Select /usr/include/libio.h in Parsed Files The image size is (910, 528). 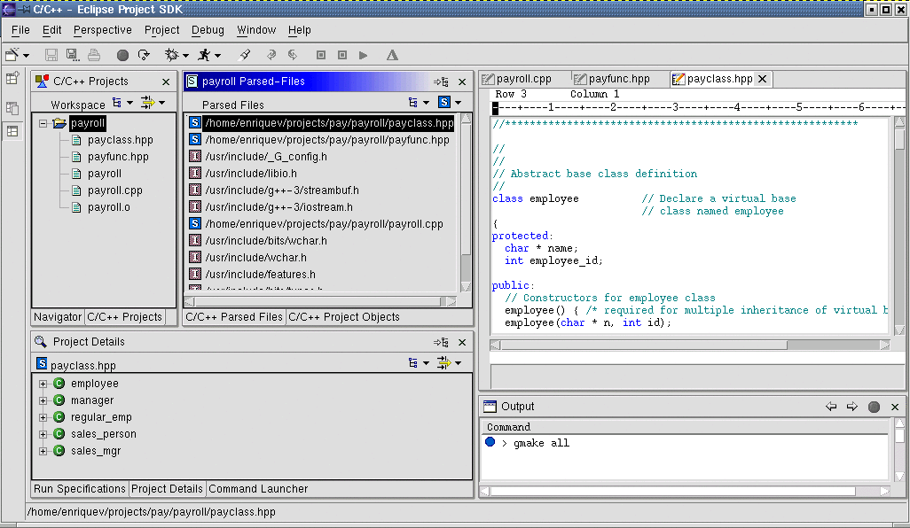[251, 174]
